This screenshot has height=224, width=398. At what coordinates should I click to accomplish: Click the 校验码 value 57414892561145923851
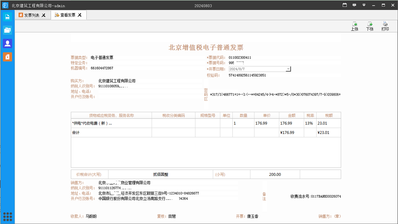(x=247, y=75)
